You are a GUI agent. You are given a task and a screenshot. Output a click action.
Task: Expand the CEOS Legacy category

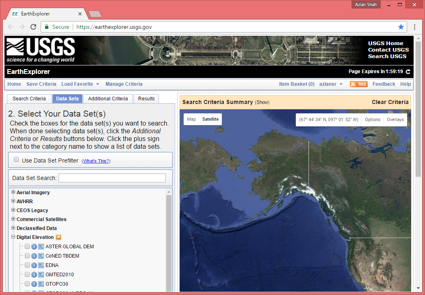click(x=13, y=210)
